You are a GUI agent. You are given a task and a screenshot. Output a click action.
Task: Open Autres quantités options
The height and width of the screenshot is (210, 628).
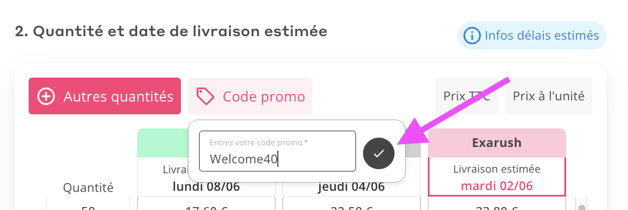point(104,96)
